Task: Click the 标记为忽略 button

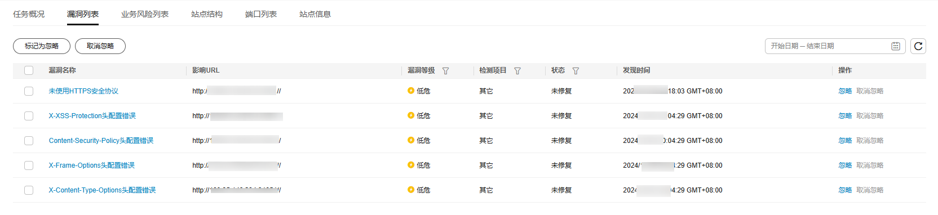Action: coord(42,46)
